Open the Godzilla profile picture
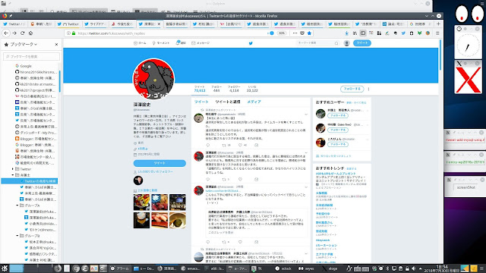Viewport: 486px width, 273px height. (153, 79)
